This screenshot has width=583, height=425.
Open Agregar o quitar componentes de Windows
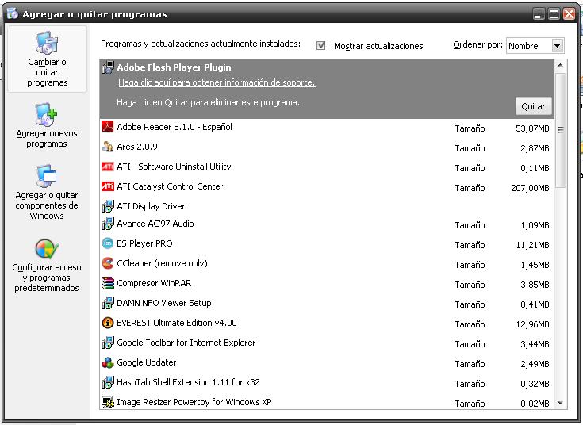[x=47, y=193]
